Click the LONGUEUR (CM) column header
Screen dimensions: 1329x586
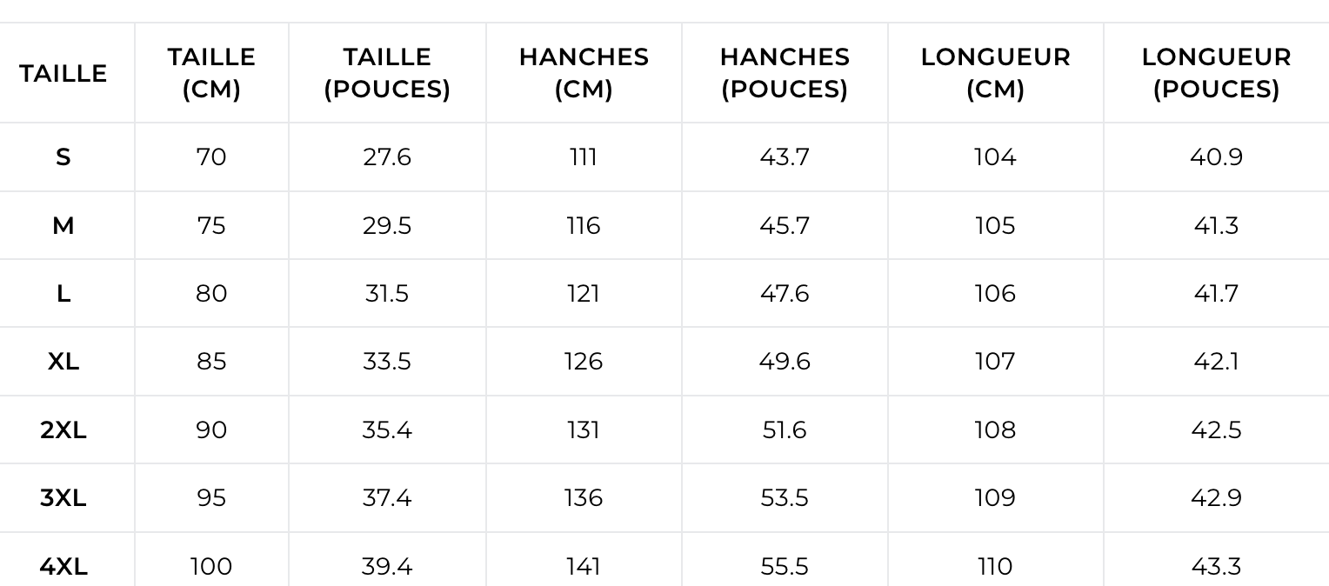(995, 73)
